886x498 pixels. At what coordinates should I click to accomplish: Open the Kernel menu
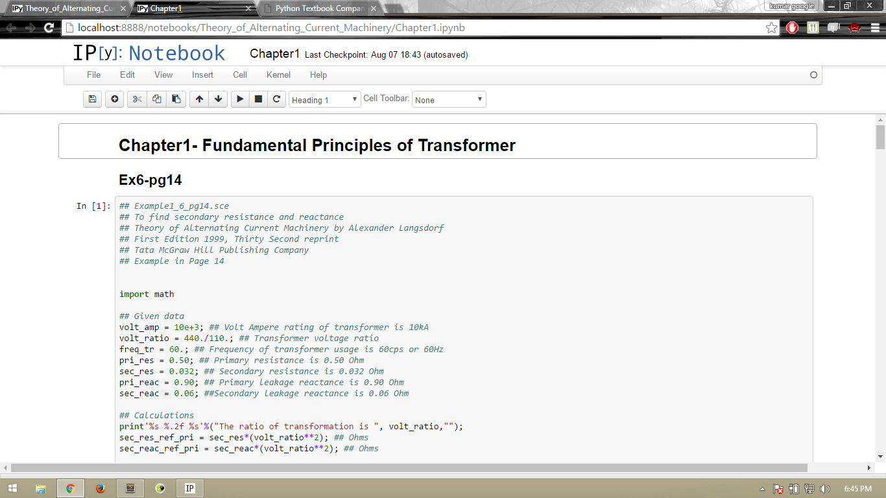click(x=278, y=75)
